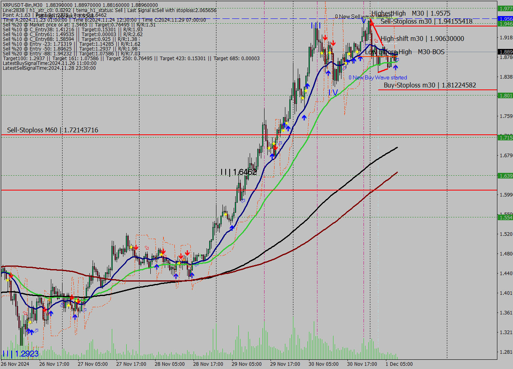Click the '29 Nov 17:00' time axis label
This screenshot has height=369, width=513.
(x=285, y=364)
